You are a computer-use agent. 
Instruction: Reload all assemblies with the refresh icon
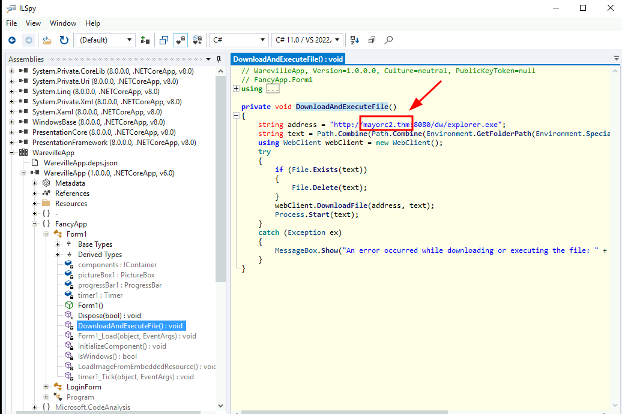coord(64,40)
